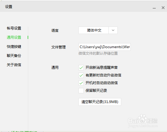The image size is (167, 132).
Task: Toggle 有更新时自动升级微信 checkbox
Action: (81, 75)
